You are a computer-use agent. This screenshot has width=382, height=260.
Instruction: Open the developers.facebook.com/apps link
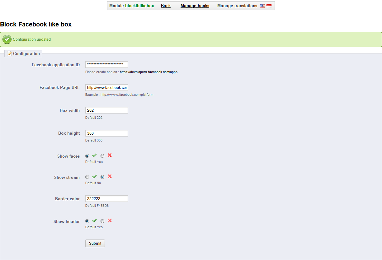(x=149, y=72)
